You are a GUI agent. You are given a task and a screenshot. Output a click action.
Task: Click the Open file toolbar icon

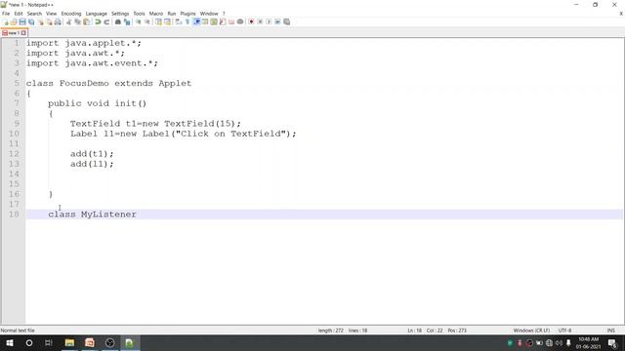[x=14, y=21]
